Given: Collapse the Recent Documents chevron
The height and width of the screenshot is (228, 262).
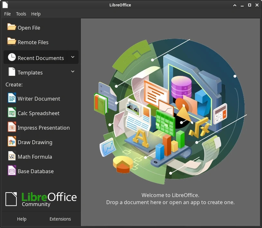Looking at the screenshot, I should pyautogui.click(x=73, y=57).
